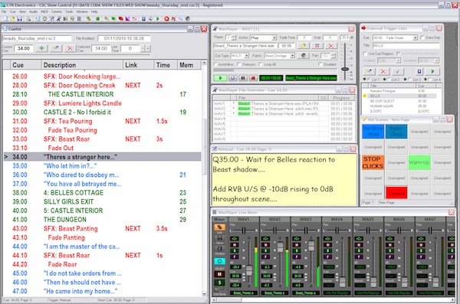Click the WavPlayer green play button
Image resolution: width=460 pixels, height=304 pixels.
click(220, 78)
